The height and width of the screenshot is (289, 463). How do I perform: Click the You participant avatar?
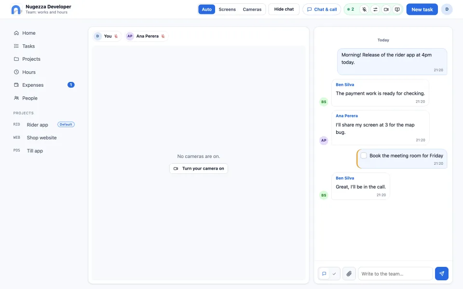97,36
